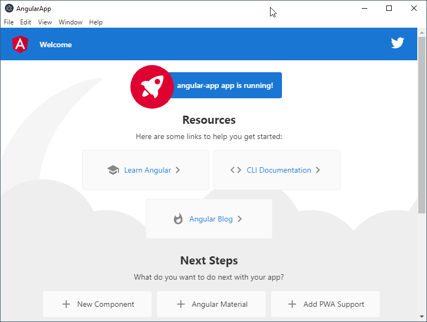This screenshot has width=427, height=322.
Task: Open the Edit menu
Action: point(26,22)
